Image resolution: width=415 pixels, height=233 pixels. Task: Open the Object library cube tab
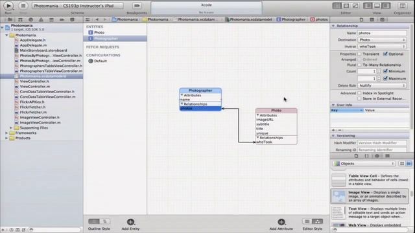(377, 156)
